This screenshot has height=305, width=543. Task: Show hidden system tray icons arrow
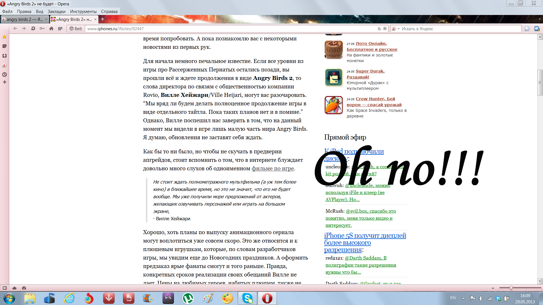[x=463, y=298]
